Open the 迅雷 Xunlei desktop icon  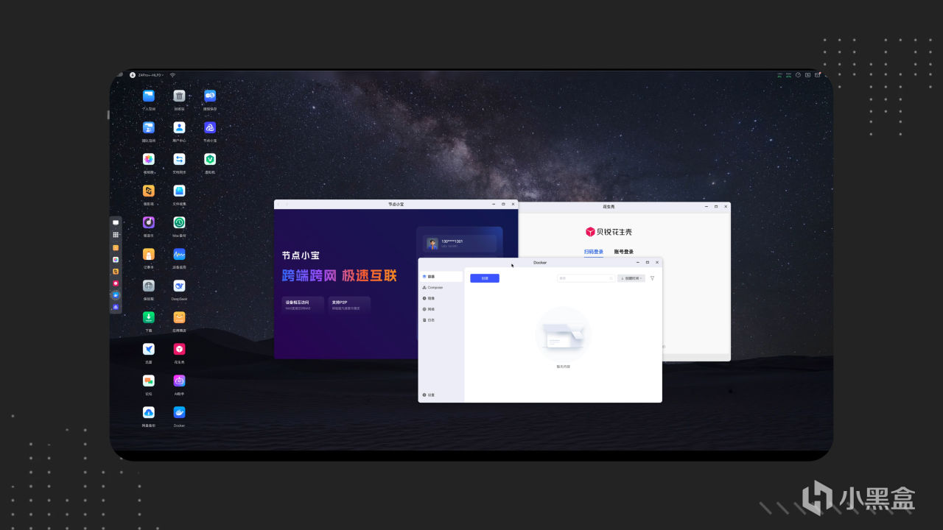point(149,349)
